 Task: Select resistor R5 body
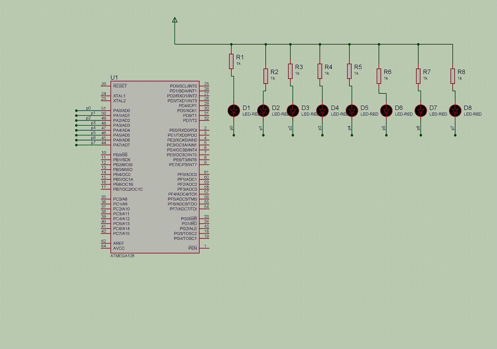pos(349,71)
